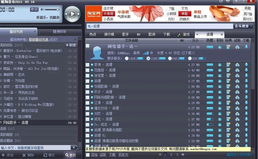Click the download arrow for 李涛 - 活理
Image resolution: width=258 pixels, height=159 pixels.
pos(247,65)
